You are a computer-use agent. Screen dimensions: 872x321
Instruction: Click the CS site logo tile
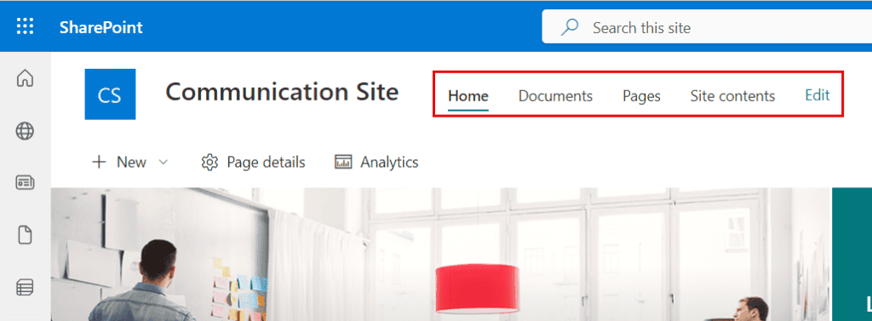pos(110,94)
